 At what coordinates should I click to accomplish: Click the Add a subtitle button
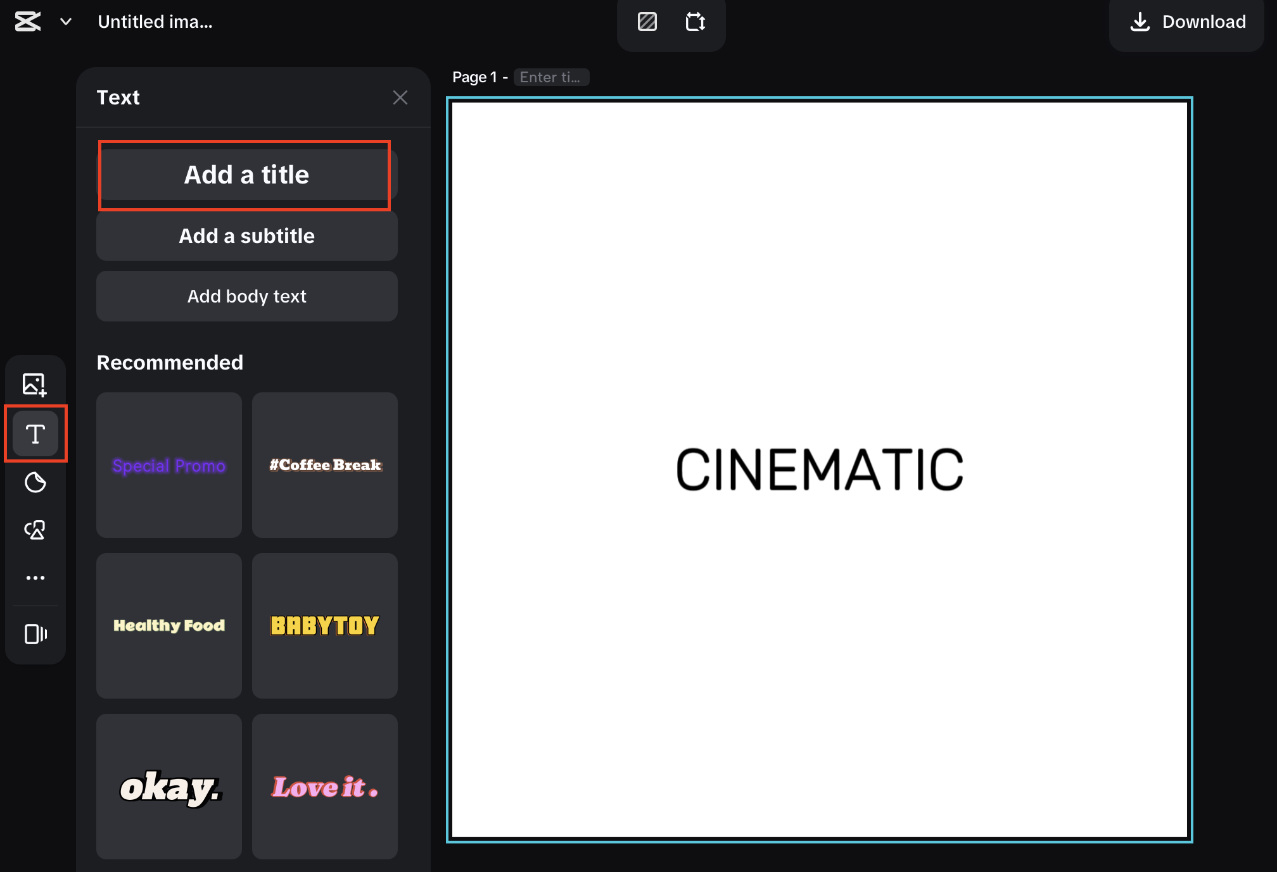pyautogui.click(x=246, y=235)
